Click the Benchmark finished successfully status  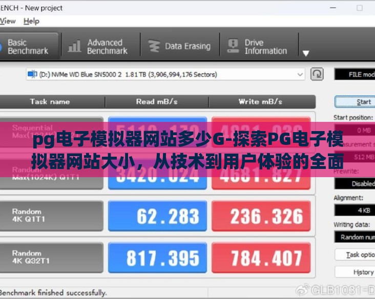pos(53,293)
